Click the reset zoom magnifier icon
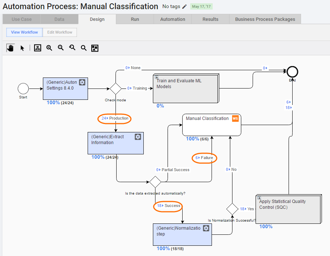Image resolution: width=330 pixels, height=256 pixels. point(72,48)
